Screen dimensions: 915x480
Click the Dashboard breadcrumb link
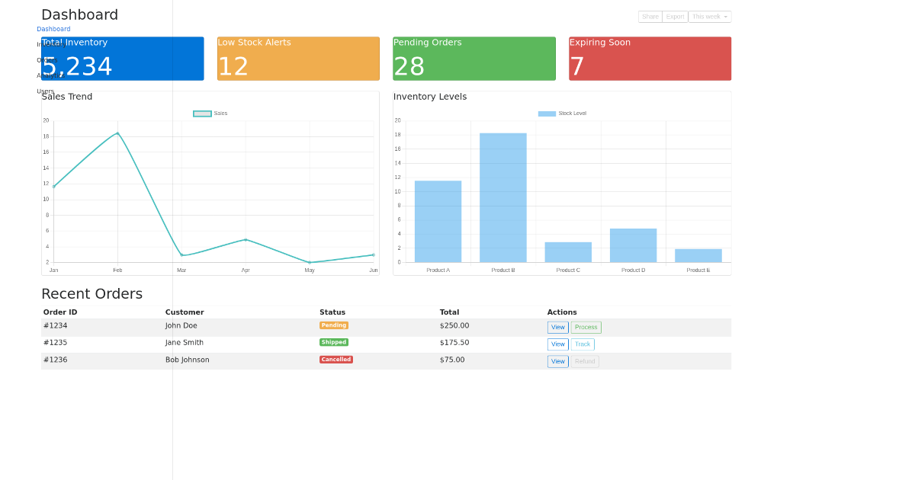[53, 28]
